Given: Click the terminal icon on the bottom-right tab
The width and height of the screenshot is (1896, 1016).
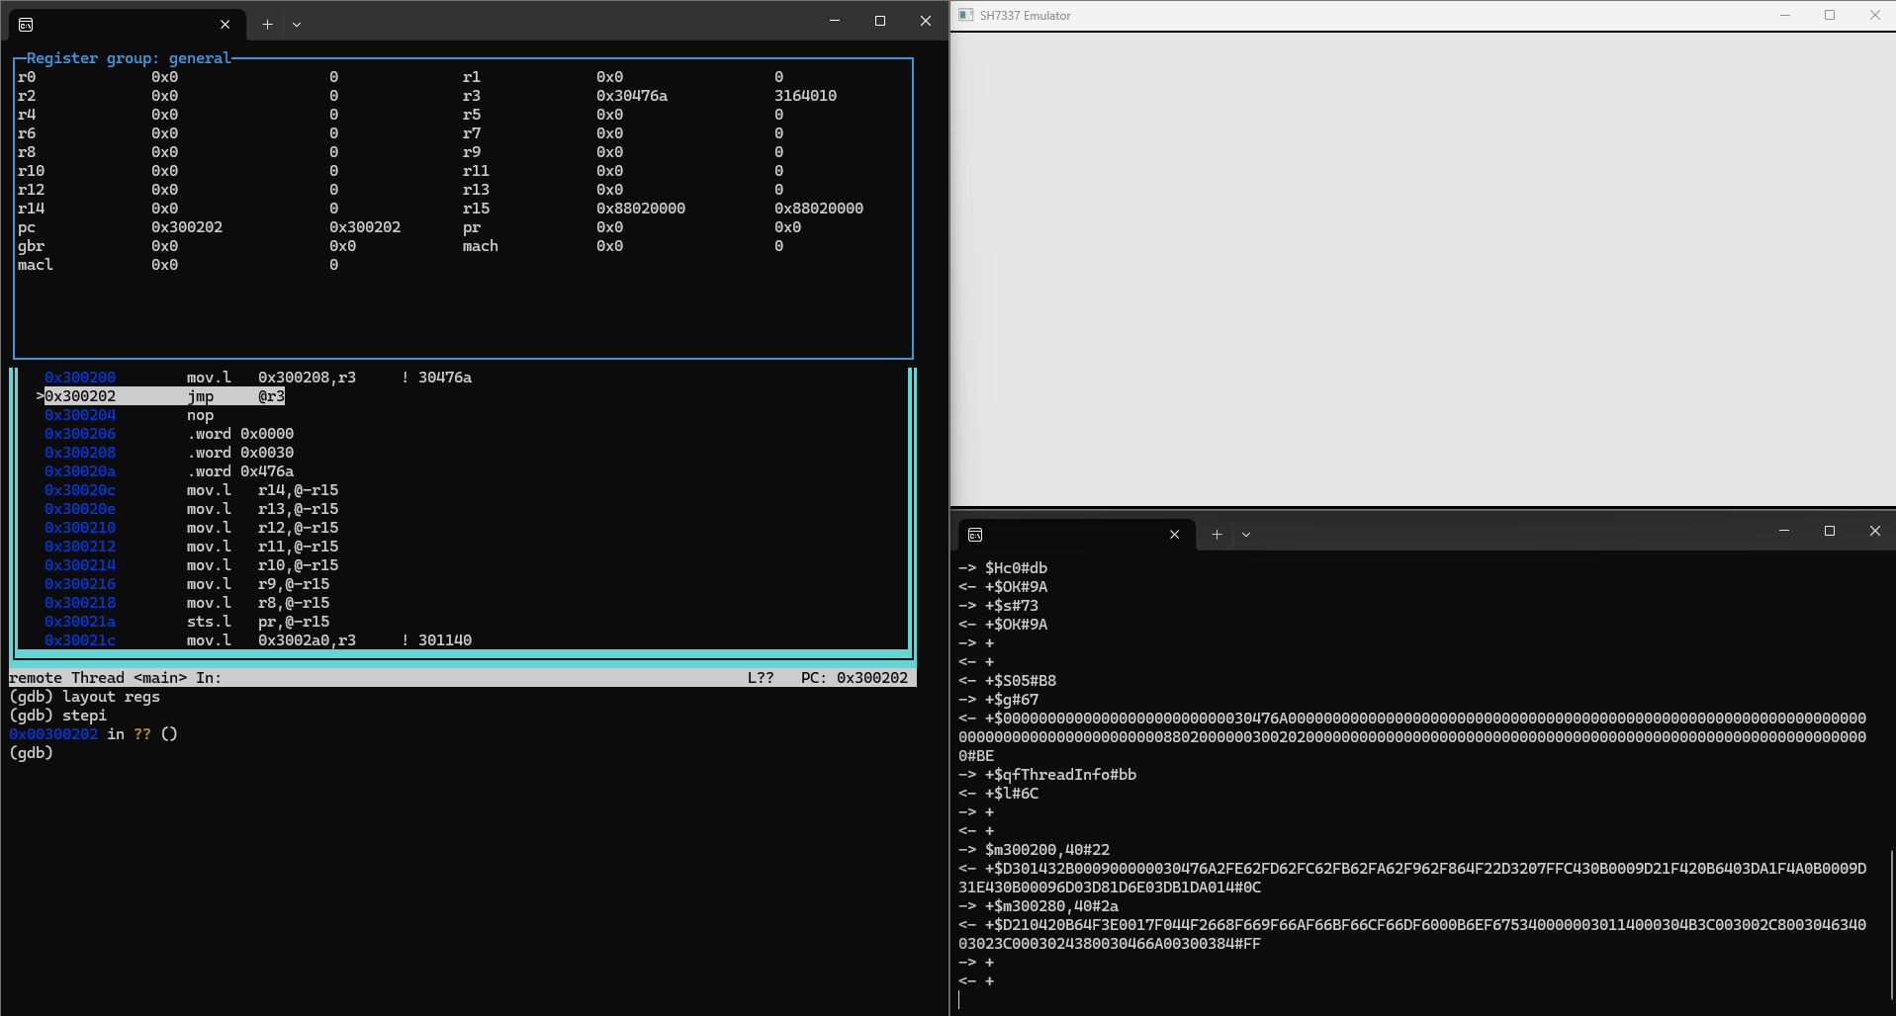Looking at the screenshot, I should [974, 534].
